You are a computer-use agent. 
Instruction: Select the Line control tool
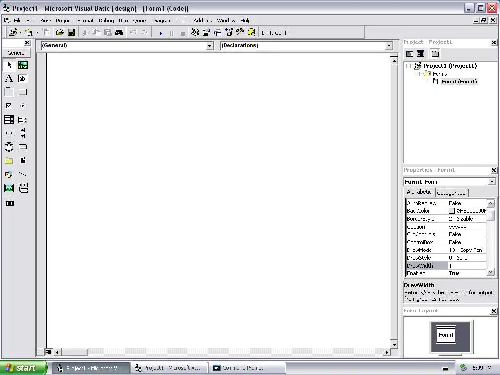22,174
